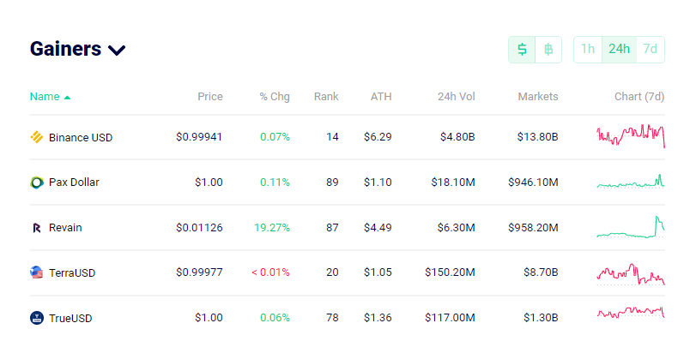
Task: Click the Revain logo icon
Action: coord(37,228)
